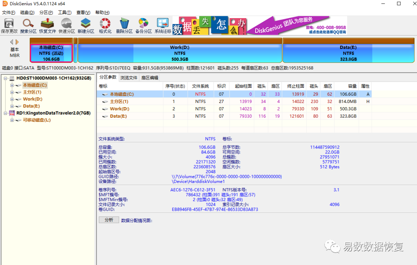Expand the 可移动磁盘(L:) tree node
The width and height of the screenshot is (417, 265).
[x=12, y=120]
